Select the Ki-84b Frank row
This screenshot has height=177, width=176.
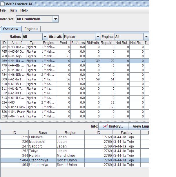point(75,112)
